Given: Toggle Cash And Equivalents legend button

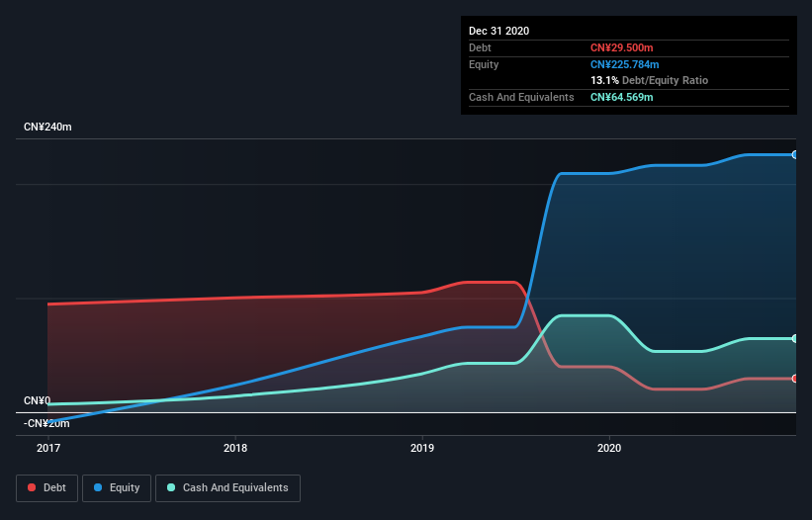Looking at the screenshot, I should (x=227, y=488).
